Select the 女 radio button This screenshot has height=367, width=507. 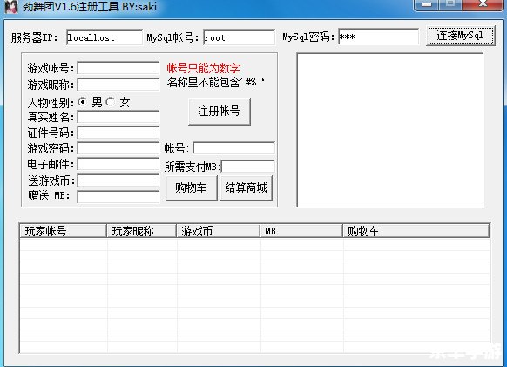point(111,102)
